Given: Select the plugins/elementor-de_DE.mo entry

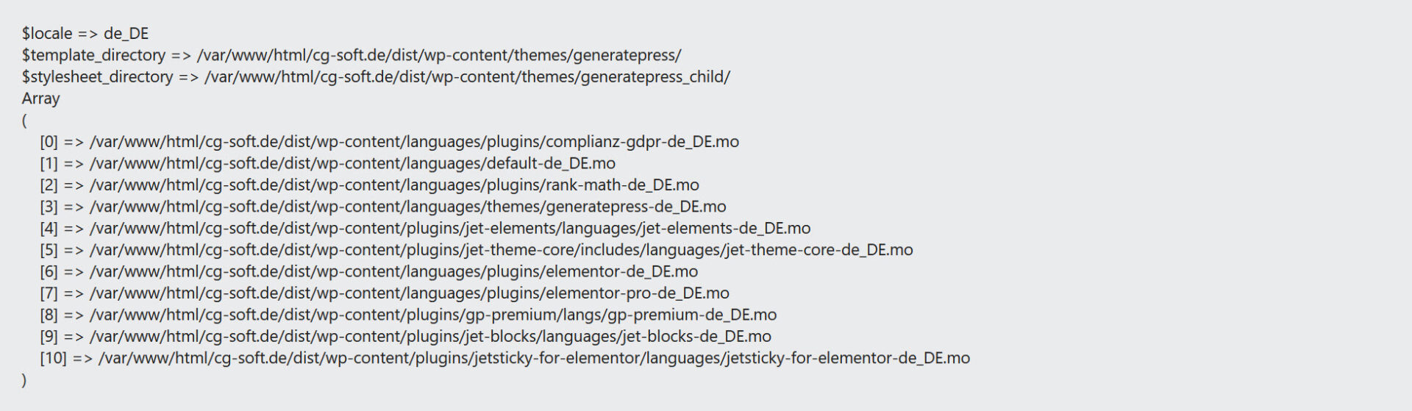Looking at the screenshot, I should [369, 271].
